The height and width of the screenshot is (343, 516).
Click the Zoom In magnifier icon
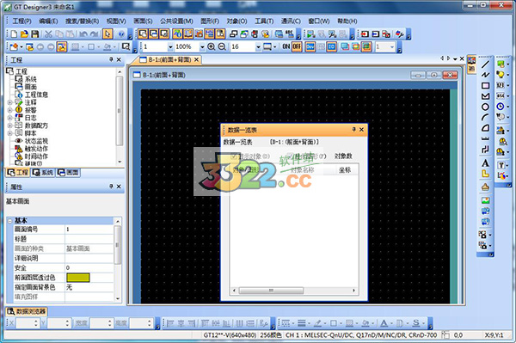(x=212, y=46)
